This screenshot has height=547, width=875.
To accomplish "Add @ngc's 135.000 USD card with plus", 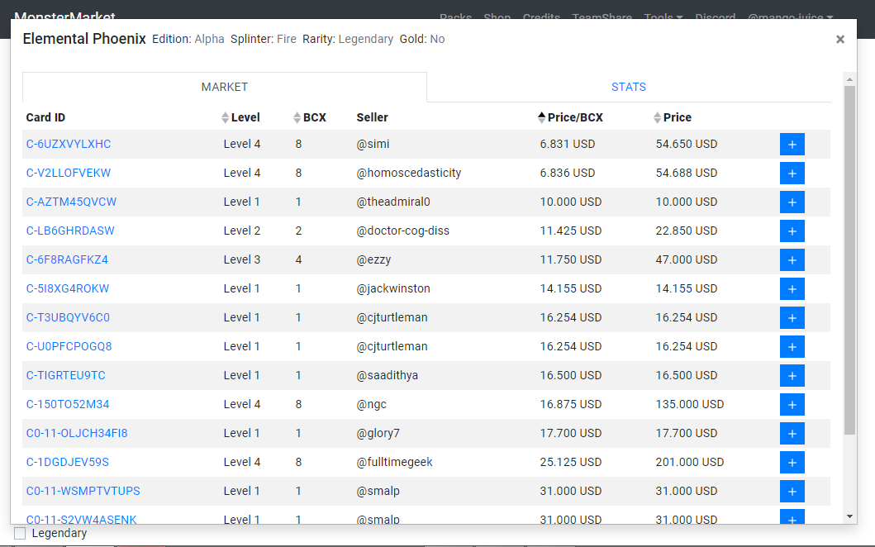I will pos(792,405).
